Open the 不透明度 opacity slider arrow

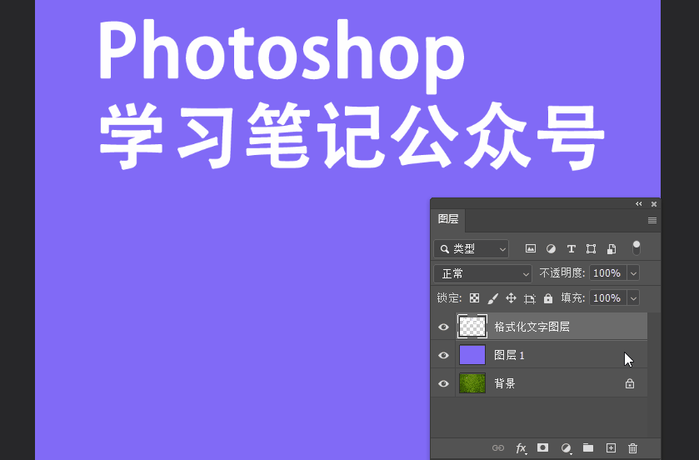click(x=633, y=273)
